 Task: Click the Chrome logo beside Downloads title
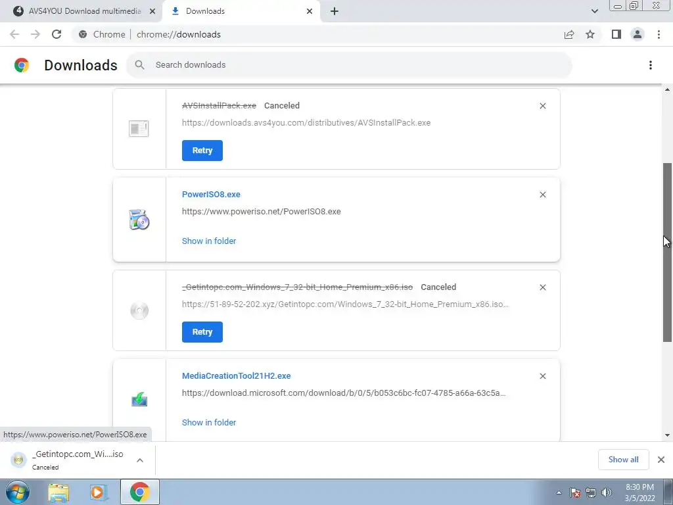(22, 65)
